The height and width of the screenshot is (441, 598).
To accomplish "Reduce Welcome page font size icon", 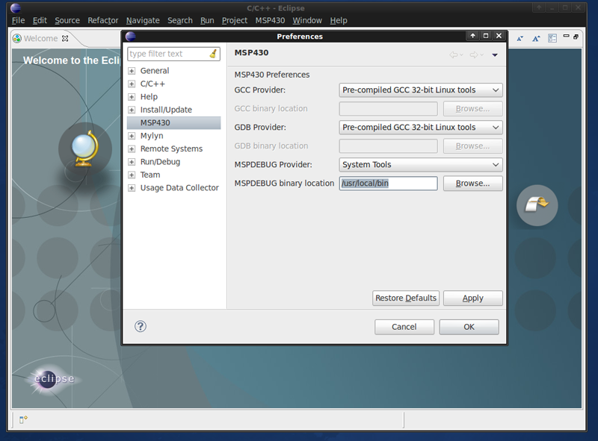I will coord(520,39).
